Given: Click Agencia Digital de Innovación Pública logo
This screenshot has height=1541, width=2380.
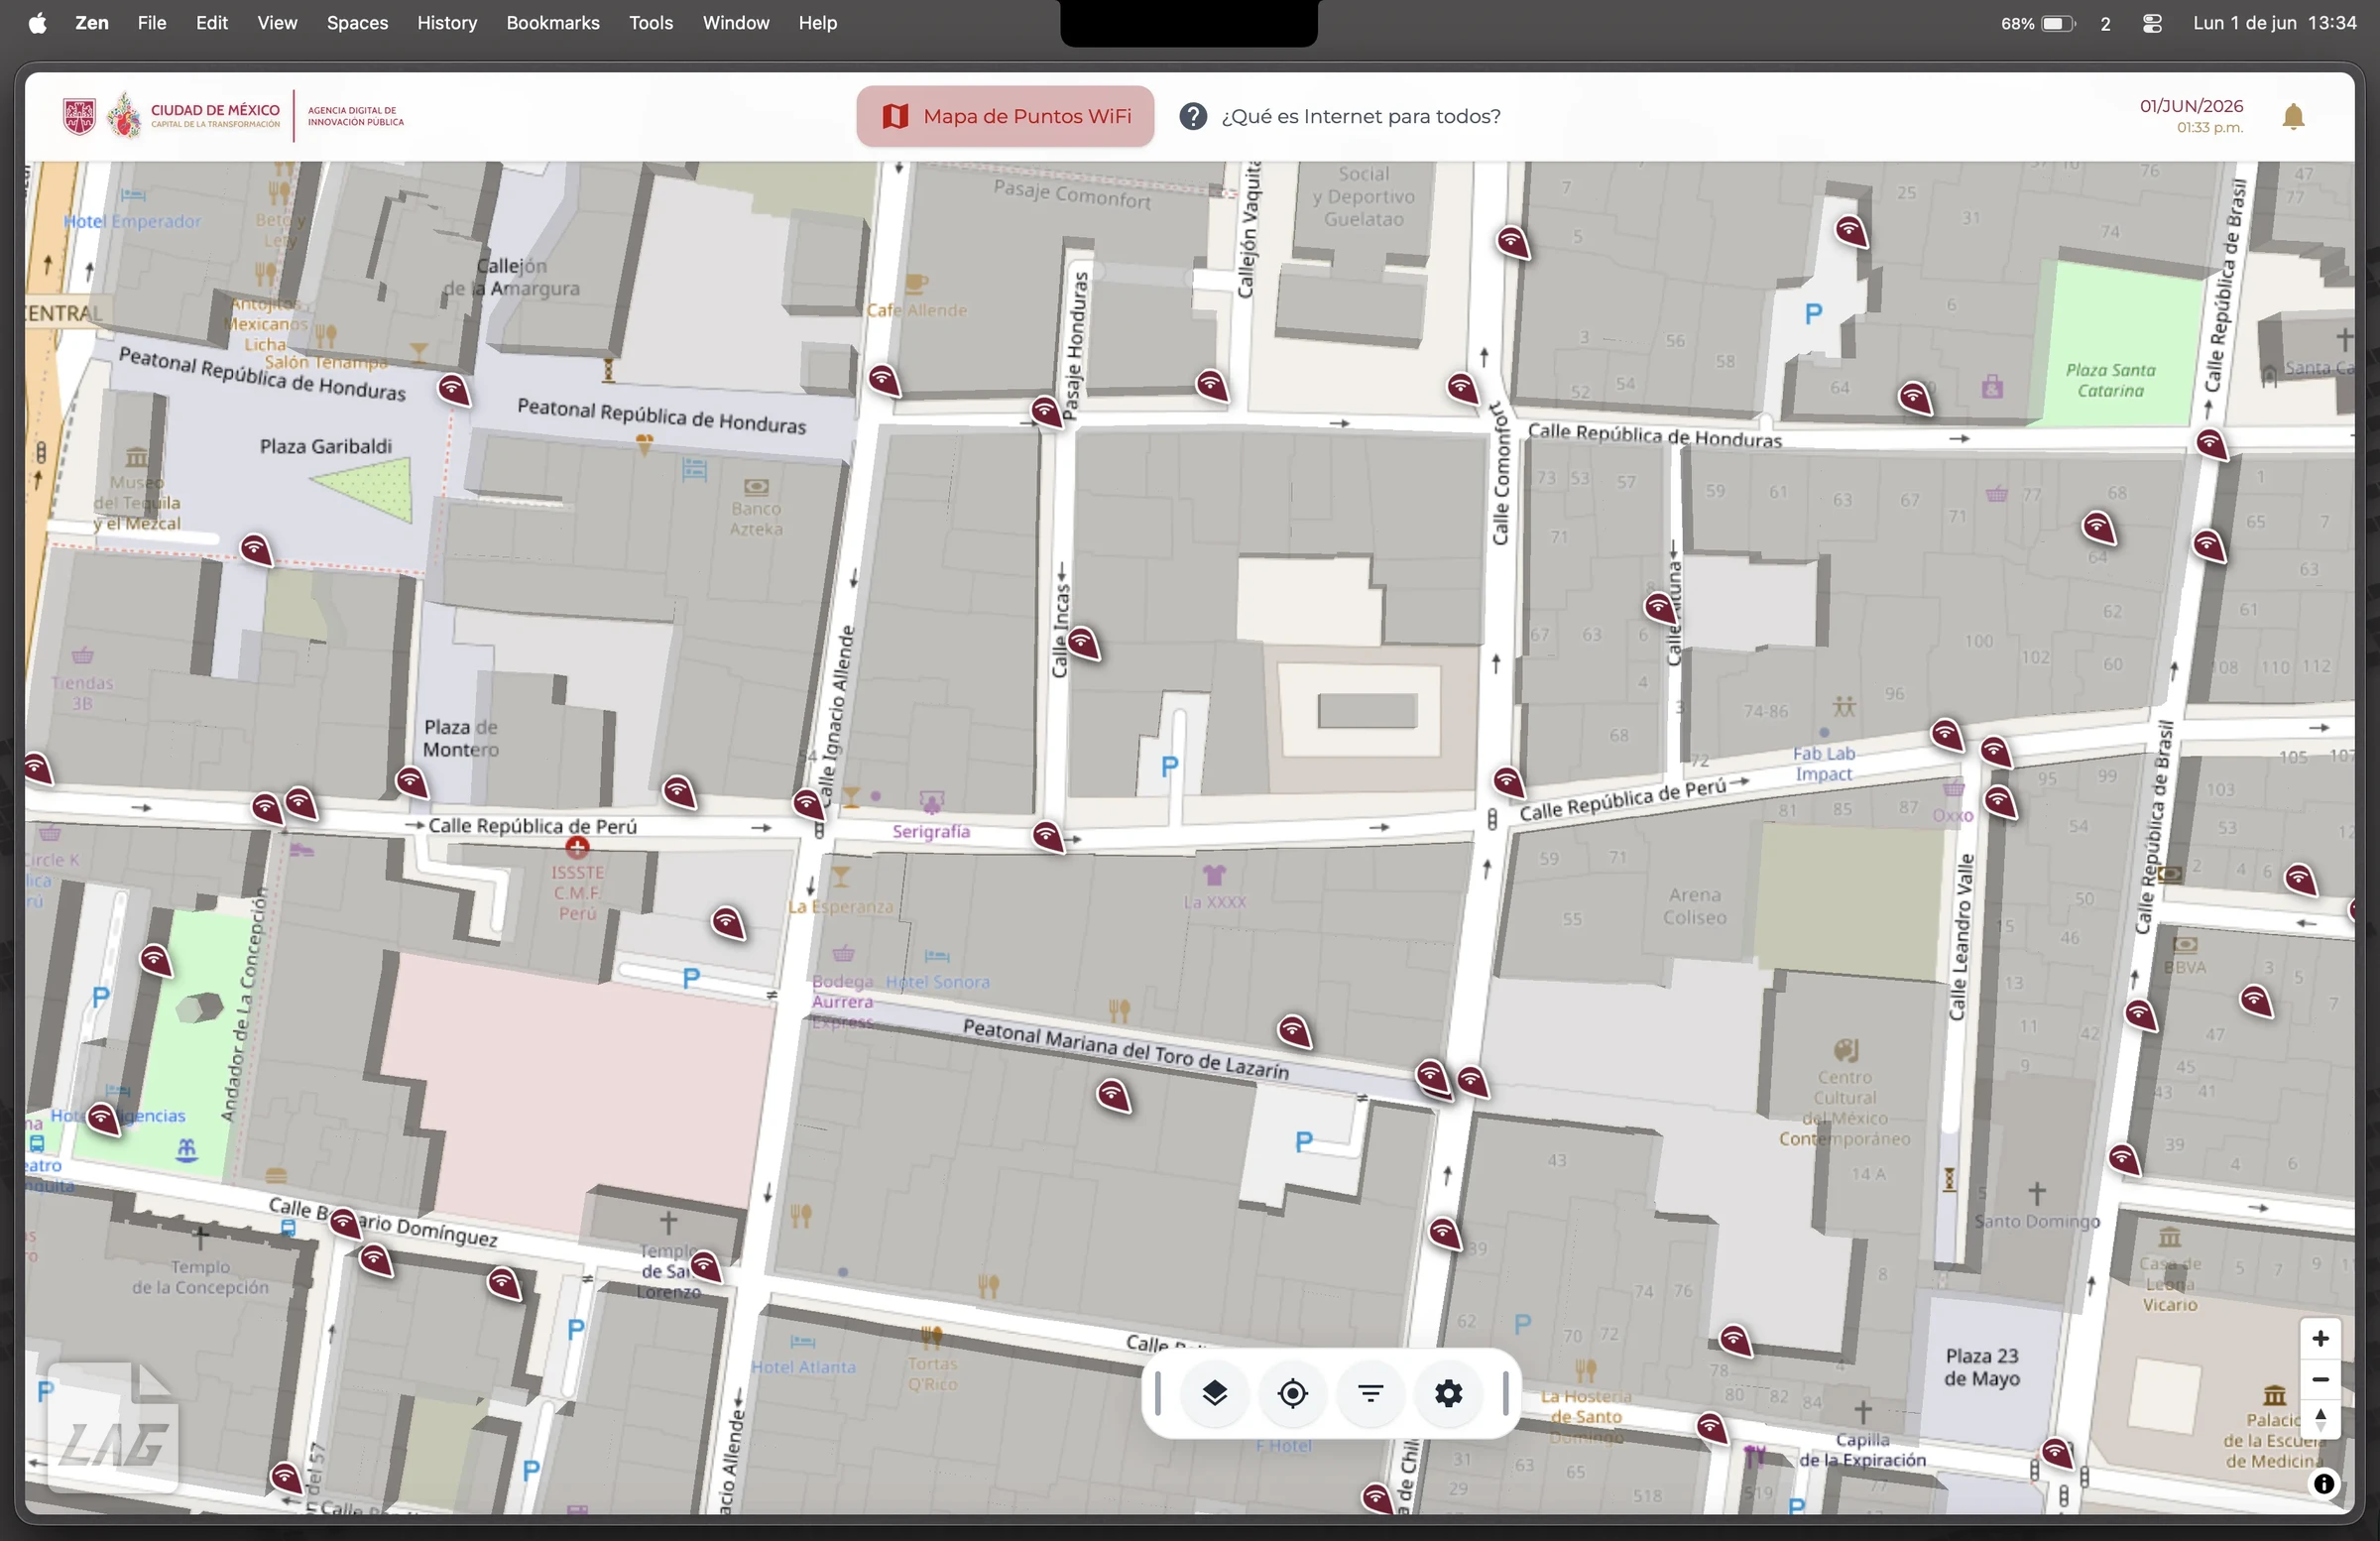Looking at the screenshot, I should [x=356, y=117].
